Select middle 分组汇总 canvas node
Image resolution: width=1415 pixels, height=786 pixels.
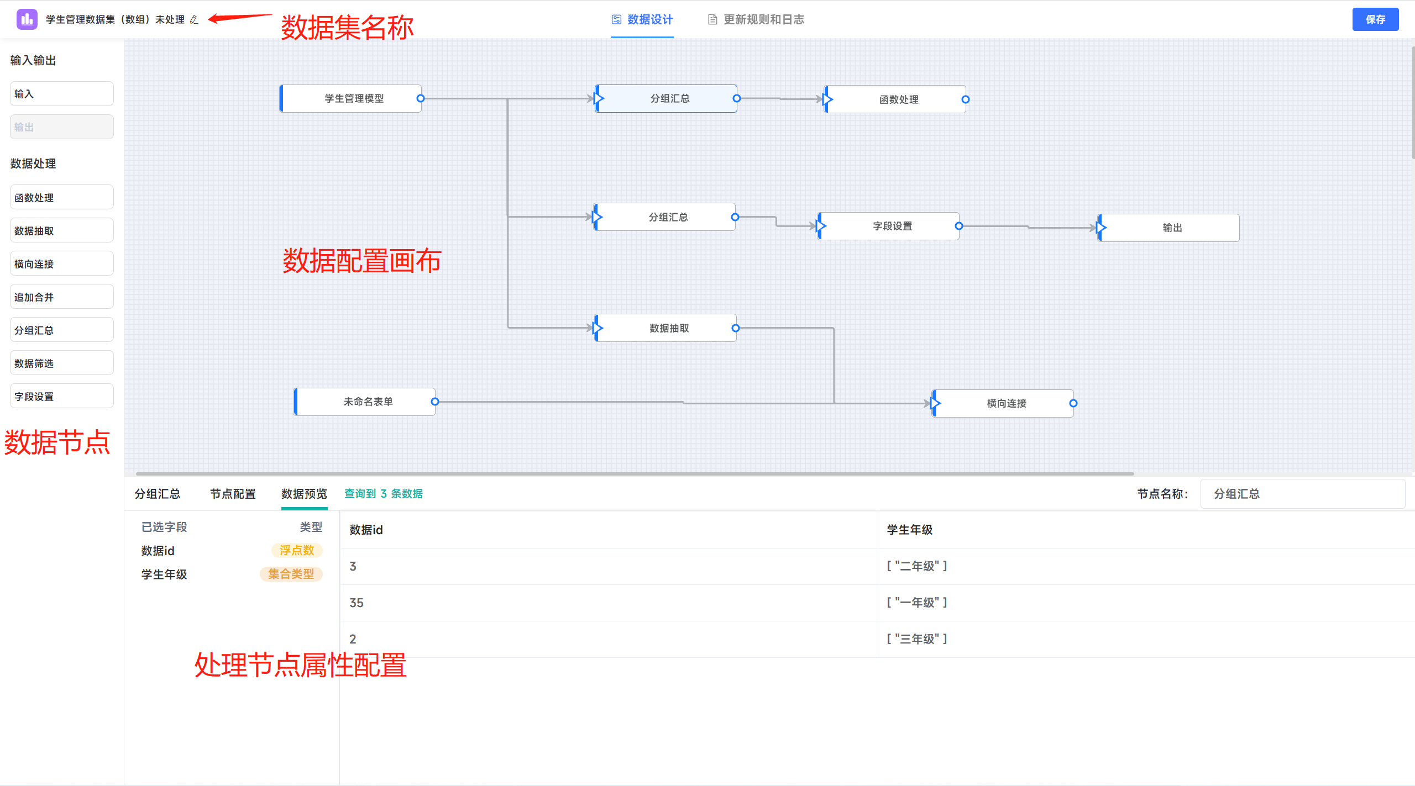coord(665,217)
